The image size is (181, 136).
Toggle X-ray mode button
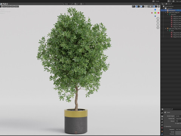click(x=146, y=6)
